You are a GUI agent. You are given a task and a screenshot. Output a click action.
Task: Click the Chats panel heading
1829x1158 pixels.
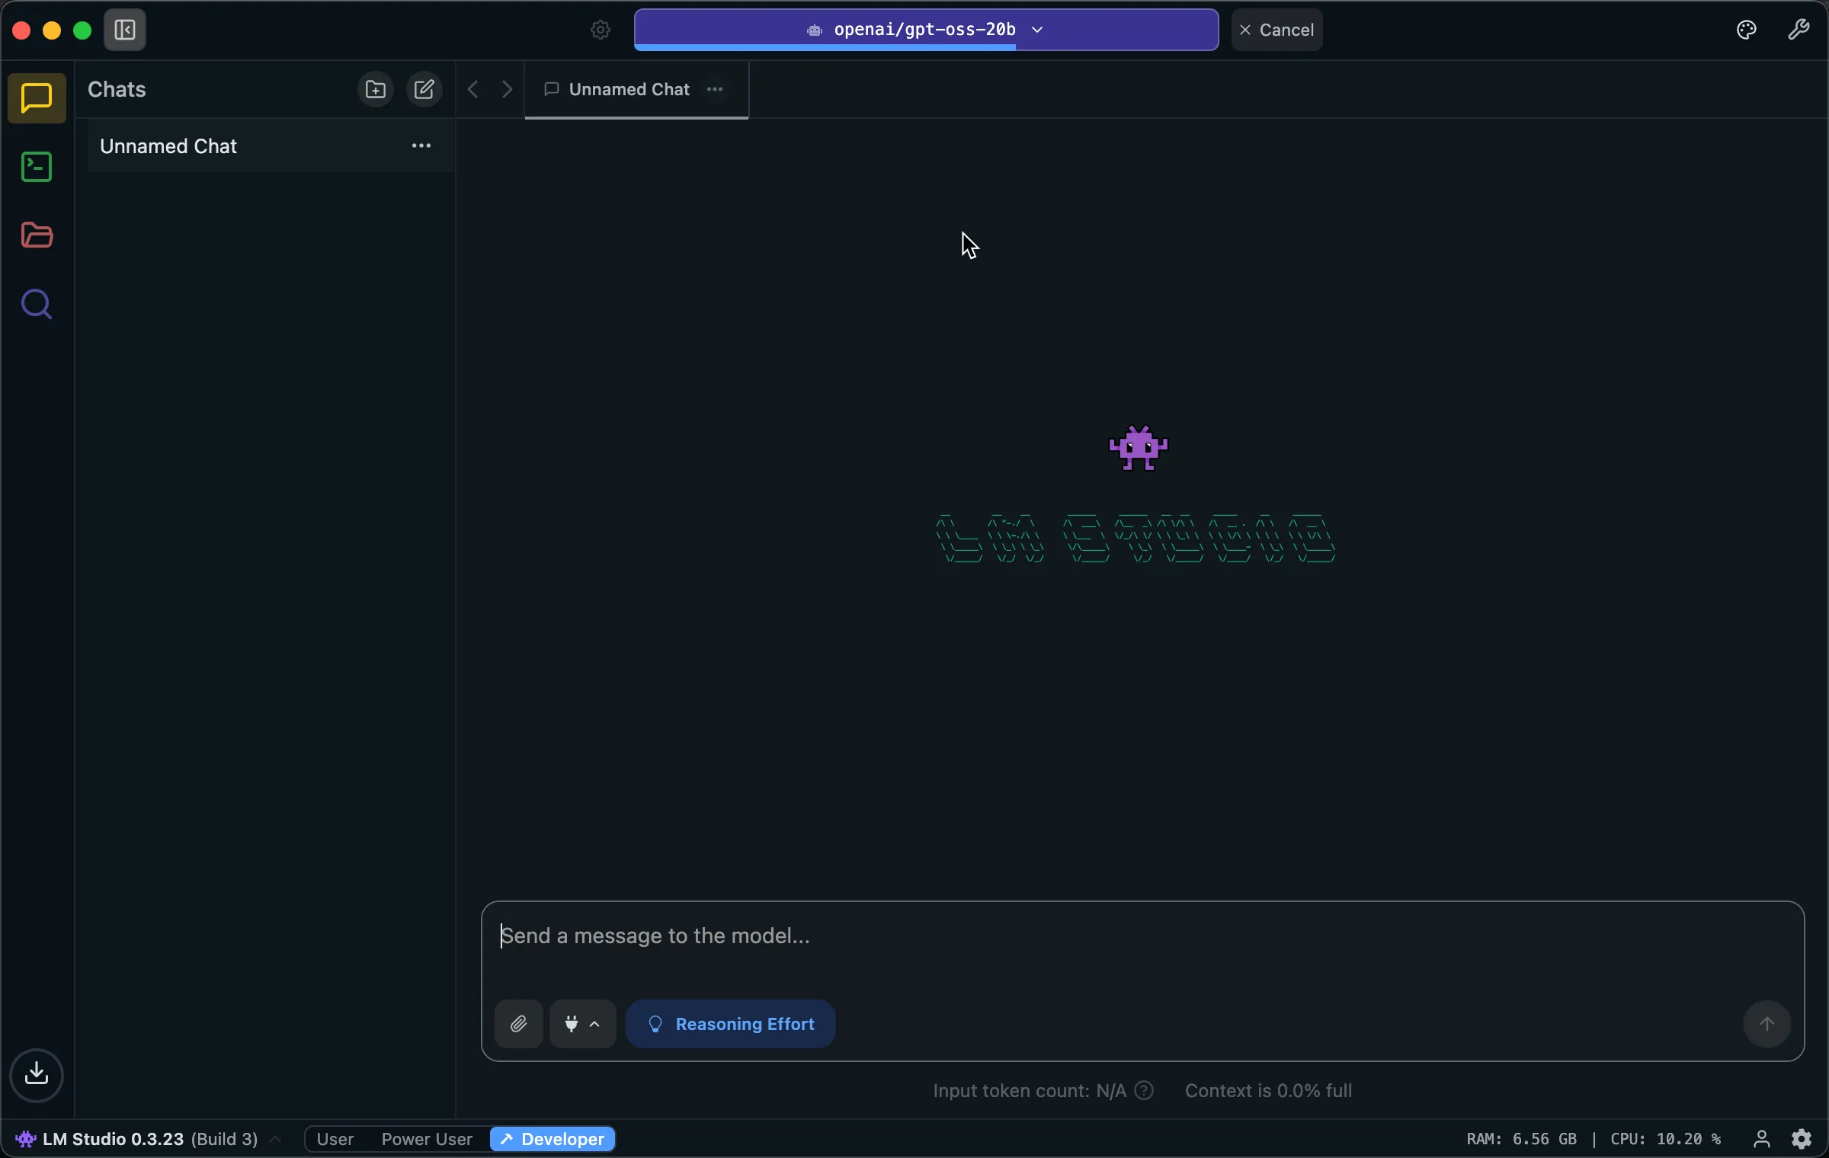pyautogui.click(x=117, y=89)
